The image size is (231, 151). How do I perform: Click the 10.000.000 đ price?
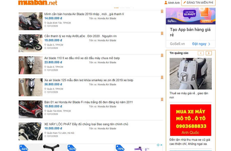click(x=53, y=128)
